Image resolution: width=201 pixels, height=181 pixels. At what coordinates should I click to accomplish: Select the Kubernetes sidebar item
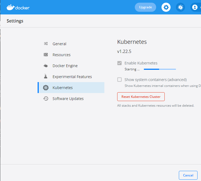click(x=71, y=87)
